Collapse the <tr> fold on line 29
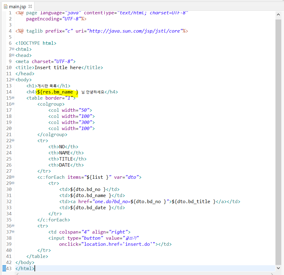 (x=13, y=183)
